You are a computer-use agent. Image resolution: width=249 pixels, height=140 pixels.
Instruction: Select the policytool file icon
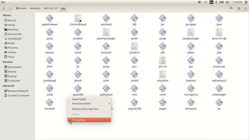click(106, 88)
